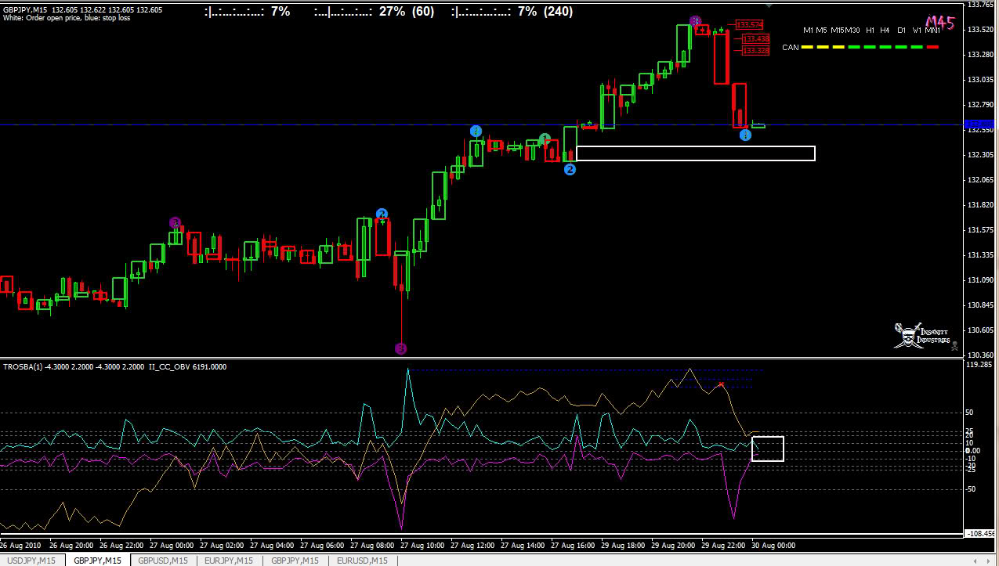Open the GBPUSD,M15 chart tab

164,561
